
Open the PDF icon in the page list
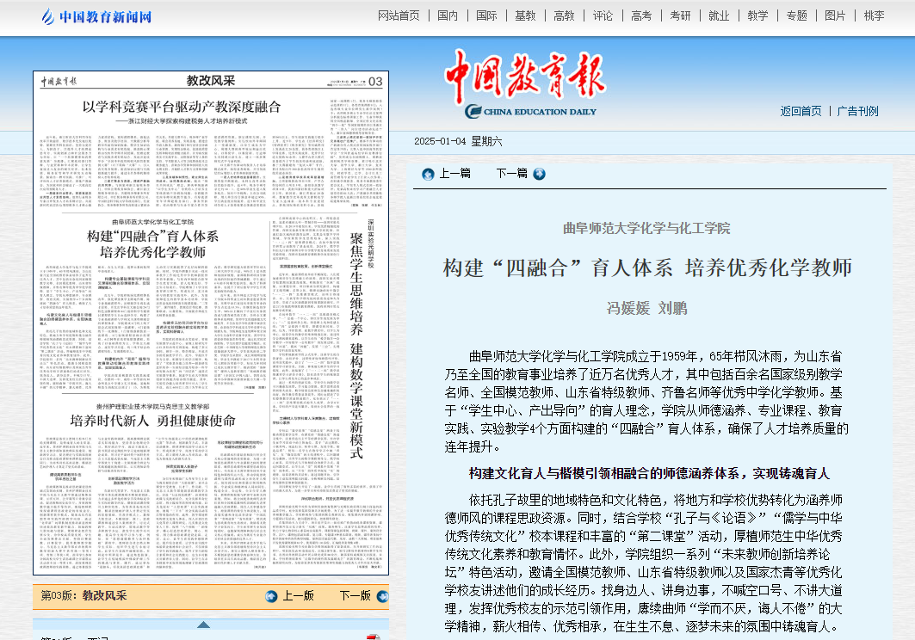tap(372, 637)
